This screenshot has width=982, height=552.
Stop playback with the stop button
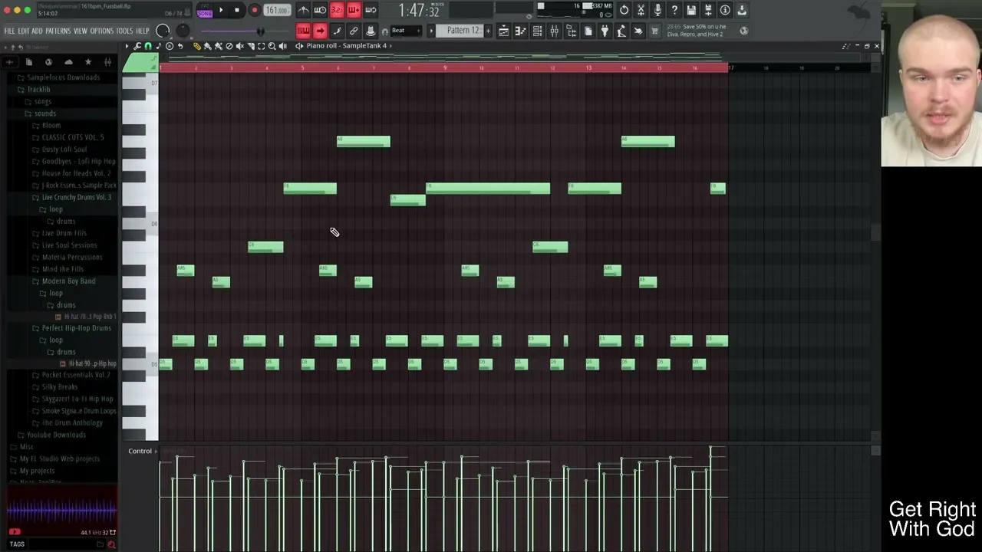236,11
